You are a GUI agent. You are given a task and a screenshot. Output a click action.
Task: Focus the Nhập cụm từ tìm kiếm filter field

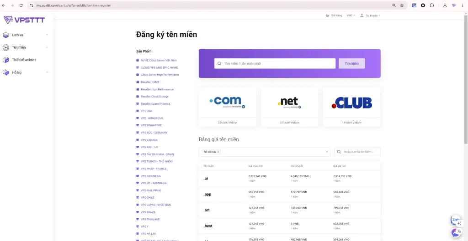[357, 152]
